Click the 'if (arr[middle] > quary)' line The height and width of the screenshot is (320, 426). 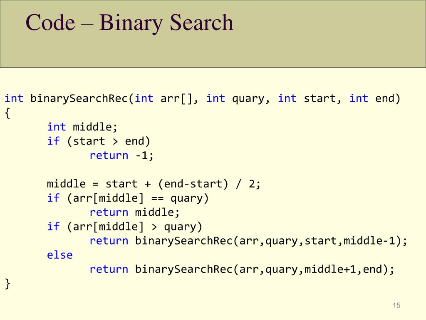(124, 227)
